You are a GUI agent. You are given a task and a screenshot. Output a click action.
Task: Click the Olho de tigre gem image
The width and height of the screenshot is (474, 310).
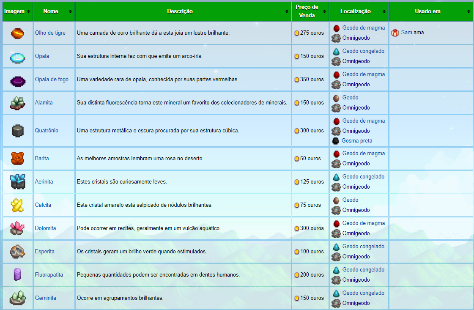tap(17, 33)
